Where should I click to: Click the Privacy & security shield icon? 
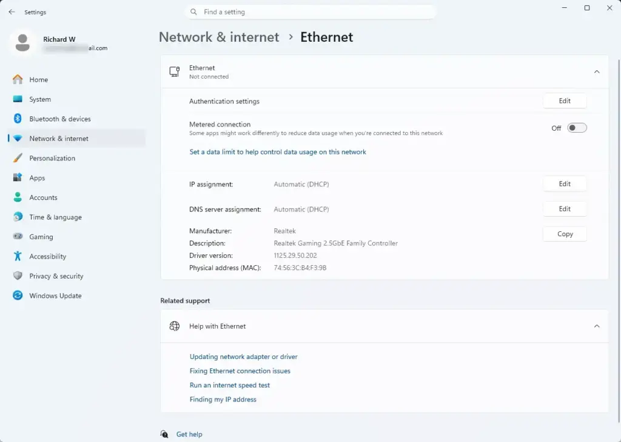tap(18, 275)
